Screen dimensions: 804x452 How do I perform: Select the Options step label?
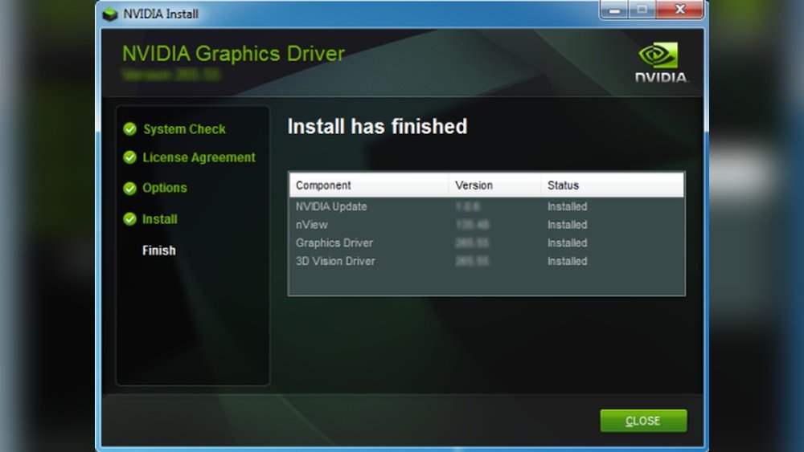(165, 188)
